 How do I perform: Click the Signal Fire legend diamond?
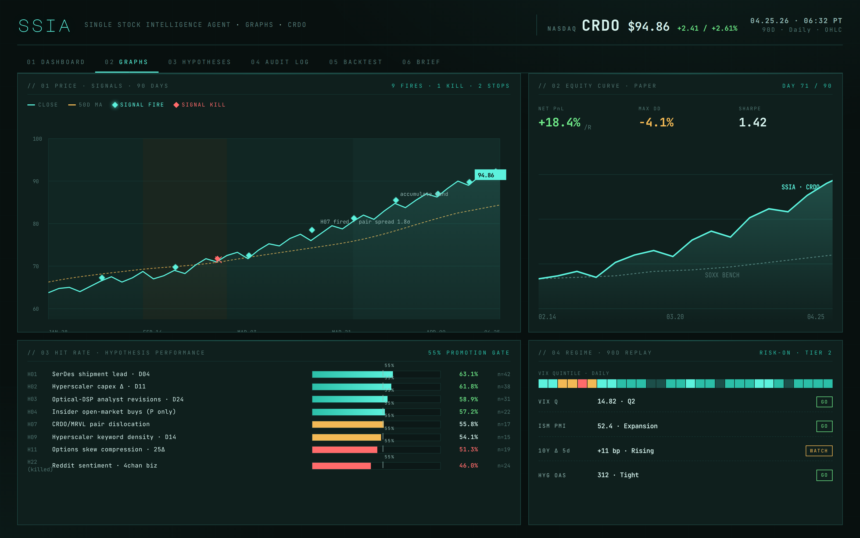point(115,105)
